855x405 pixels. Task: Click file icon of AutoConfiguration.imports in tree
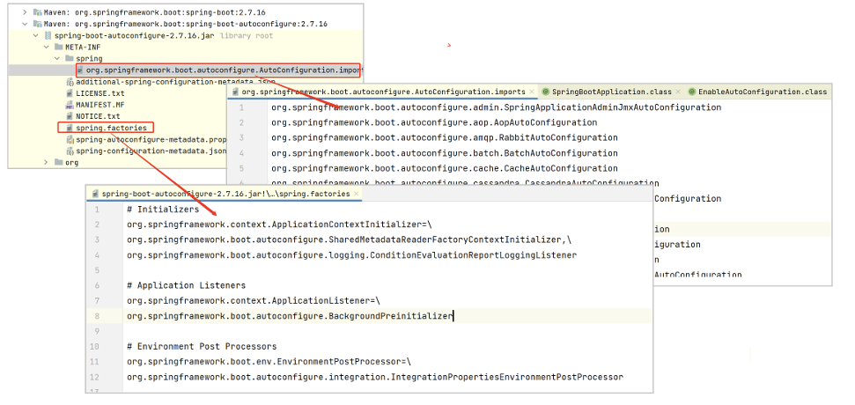click(81, 70)
